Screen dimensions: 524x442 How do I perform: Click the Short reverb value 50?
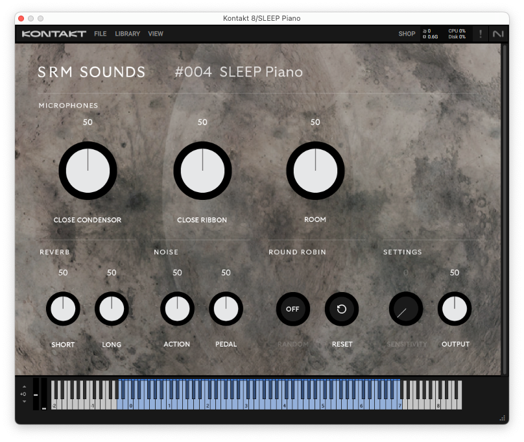(63, 273)
